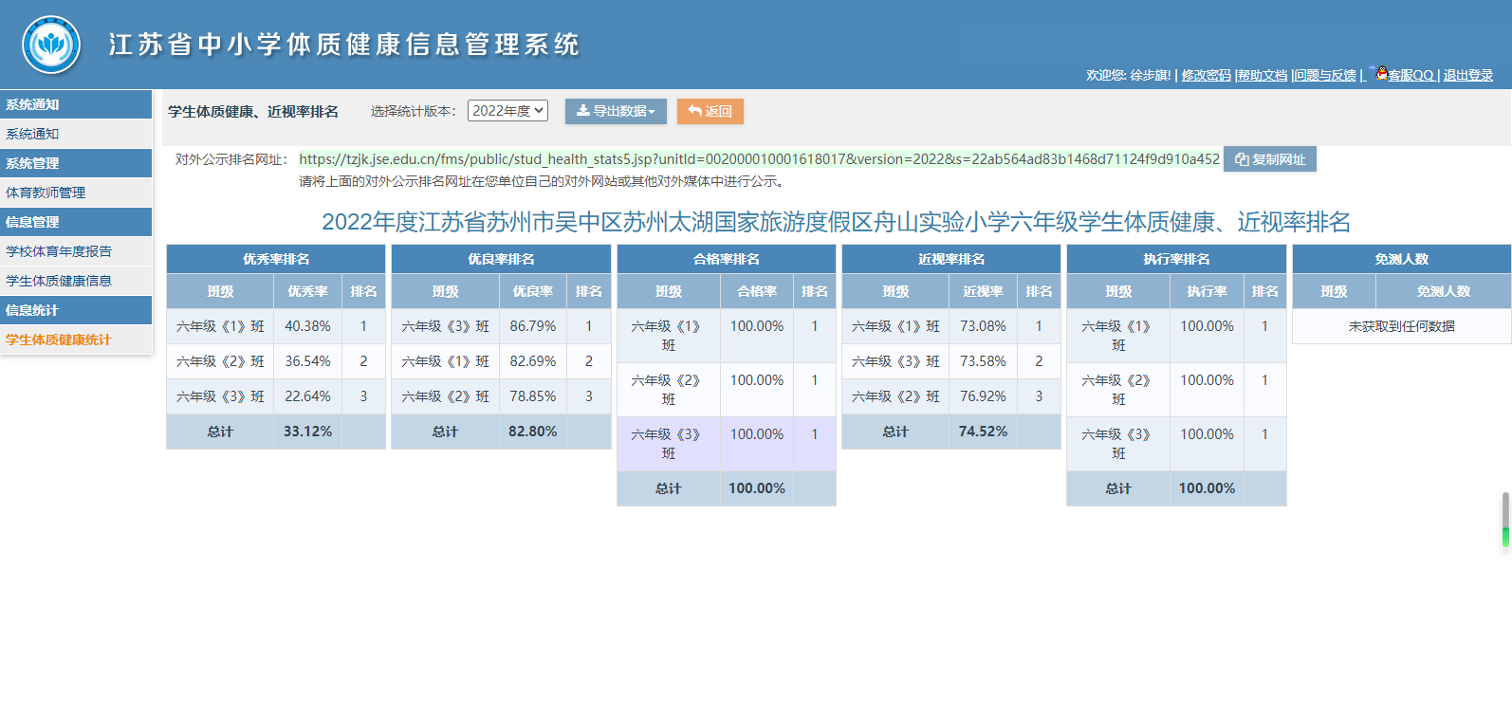Click the highlighted 六年级《3》班 pass-rate row
Screen dimensions: 1512x717
coord(727,444)
